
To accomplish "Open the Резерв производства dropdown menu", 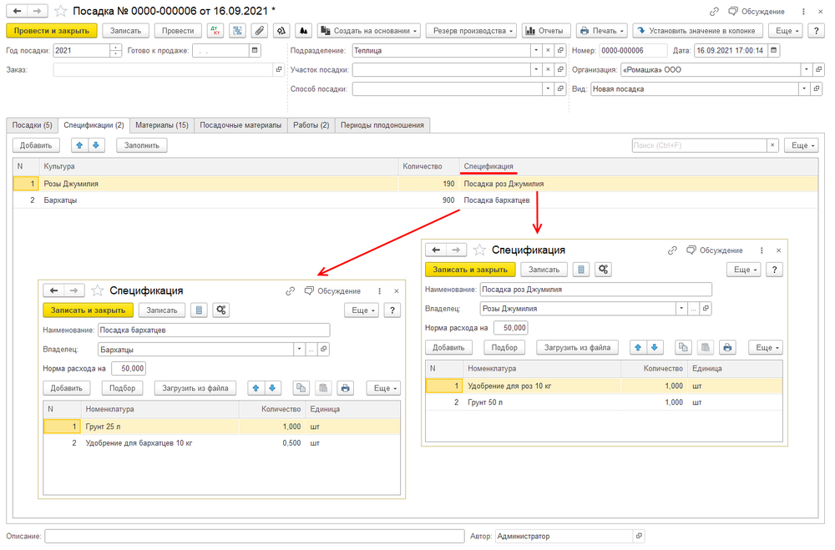I will (470, 30).
